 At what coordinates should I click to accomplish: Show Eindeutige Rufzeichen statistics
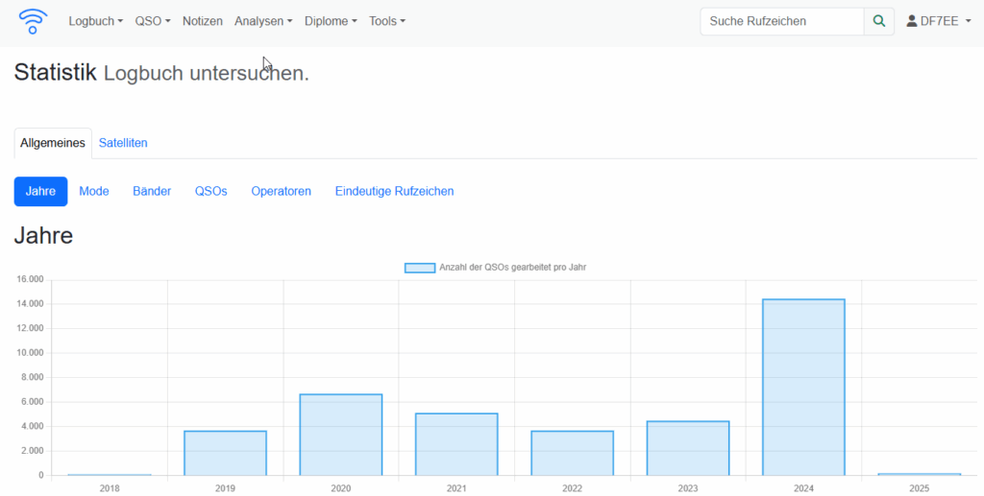(x=394, y=191)
